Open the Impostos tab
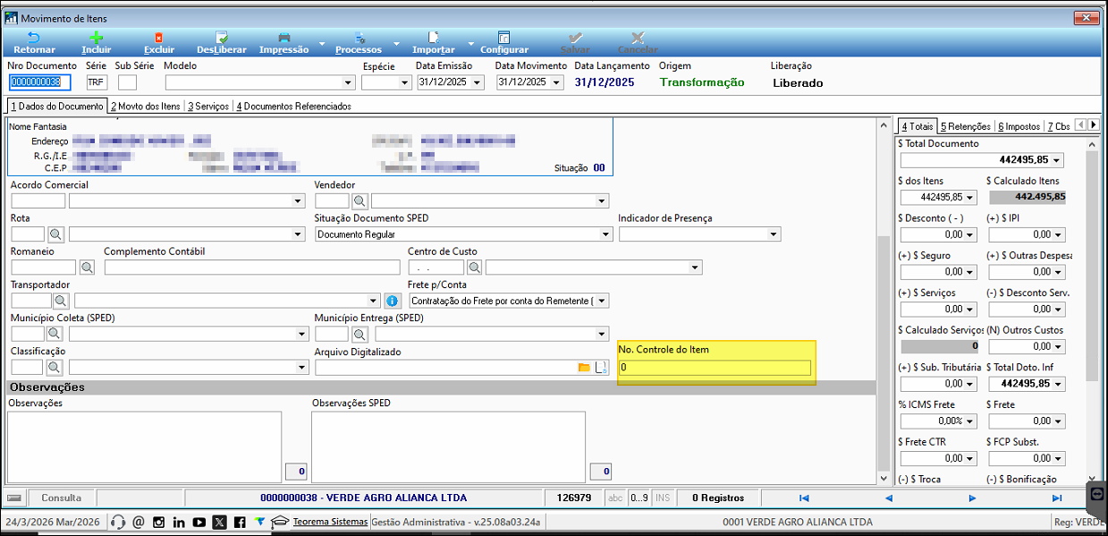The image size is (1108, 536). click(1019, 126)
